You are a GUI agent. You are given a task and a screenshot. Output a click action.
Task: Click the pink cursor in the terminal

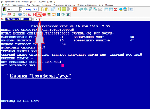[62, 66]
